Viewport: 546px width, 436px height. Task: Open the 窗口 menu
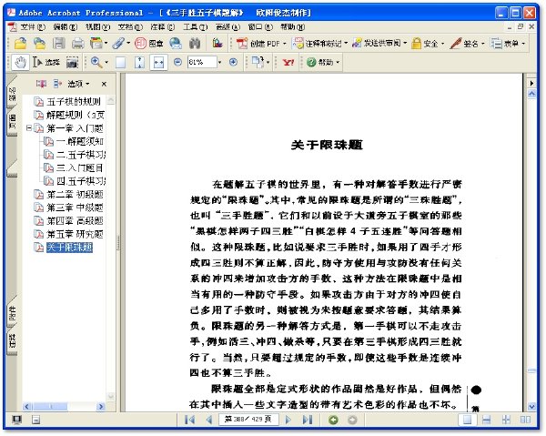[260, 26]
